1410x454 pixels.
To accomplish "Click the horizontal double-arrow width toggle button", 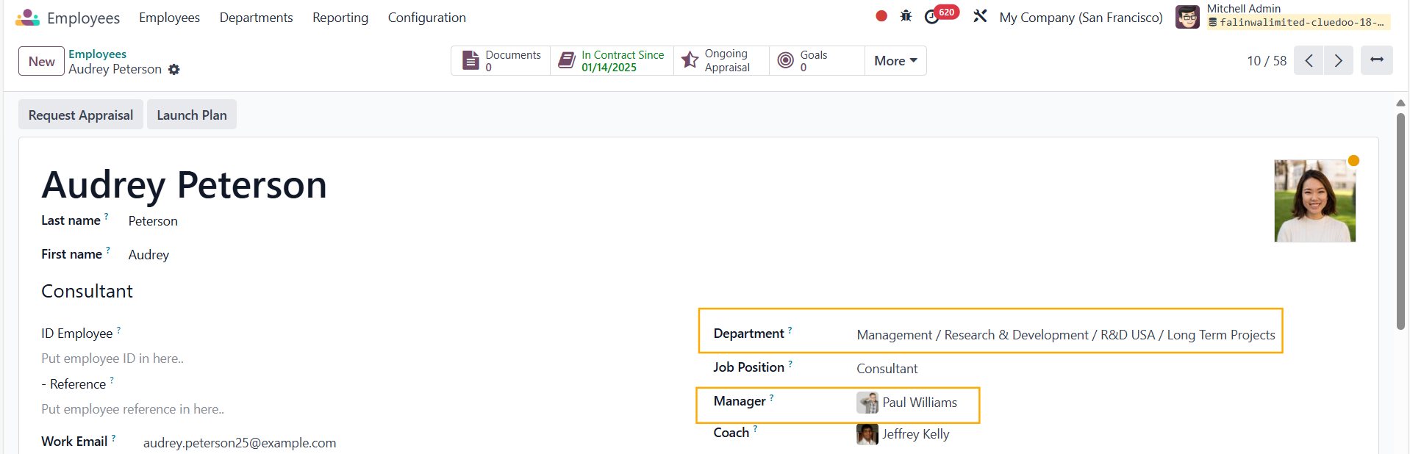I will pyautogui.click(x=1376, y=60).
